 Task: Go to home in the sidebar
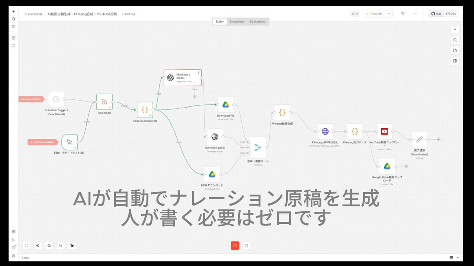click(14, 38)
